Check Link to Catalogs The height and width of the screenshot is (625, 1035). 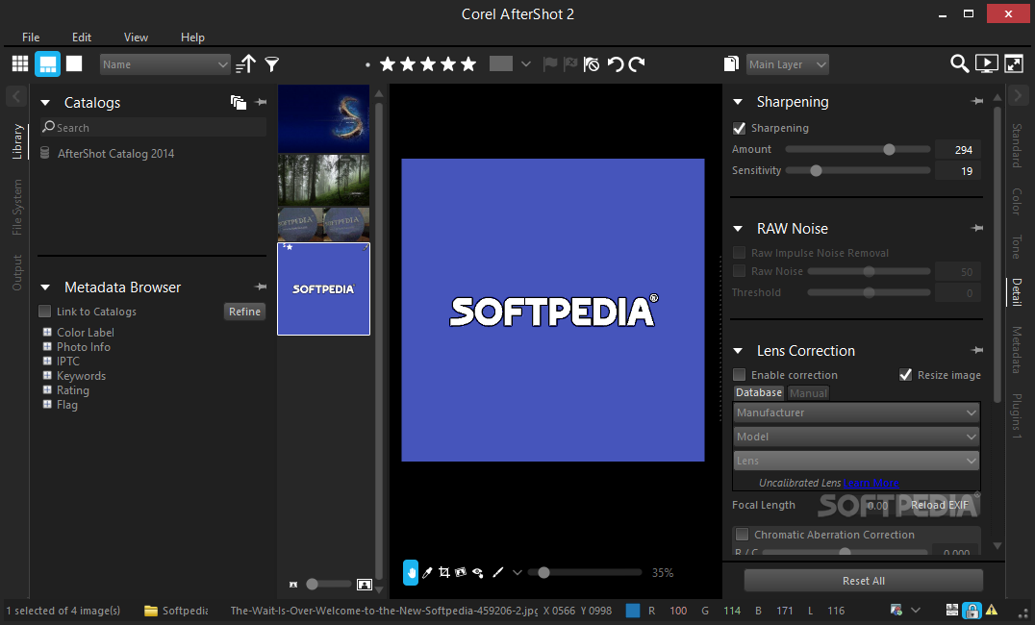point(45,311)
